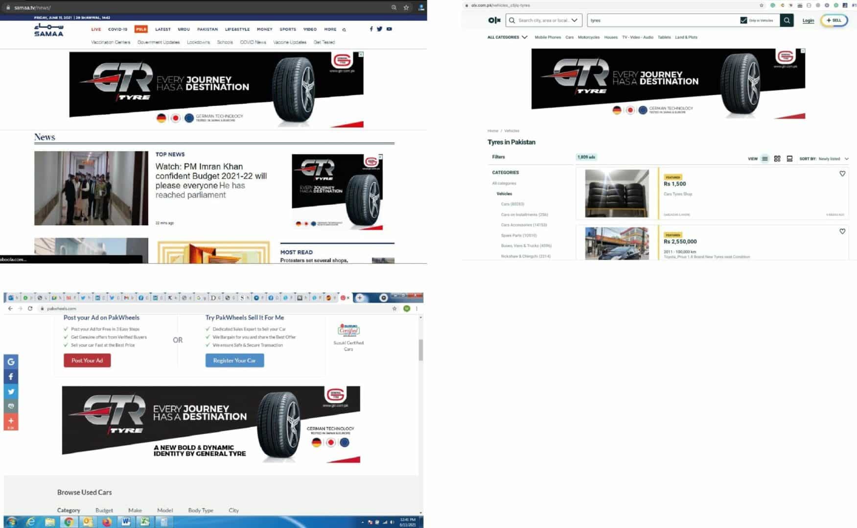
Task: Open the Motorcycles category on OLX
Action: point(588,37)
